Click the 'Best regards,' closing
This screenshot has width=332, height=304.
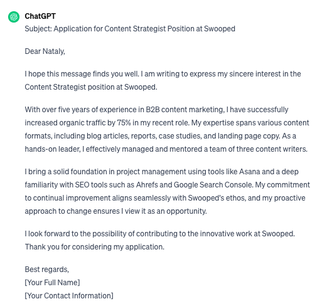click(x=47, y=270)
